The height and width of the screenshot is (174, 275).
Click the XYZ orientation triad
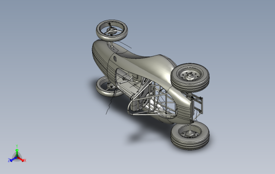tap(17, 154)
